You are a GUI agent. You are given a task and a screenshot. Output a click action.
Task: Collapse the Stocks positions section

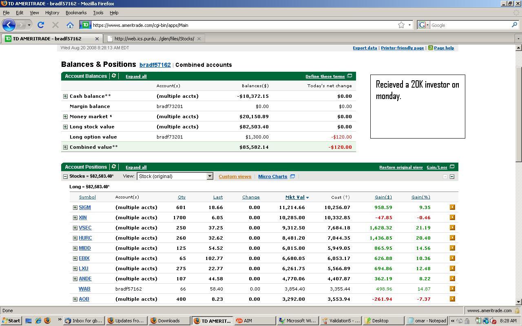click(65, 176)
